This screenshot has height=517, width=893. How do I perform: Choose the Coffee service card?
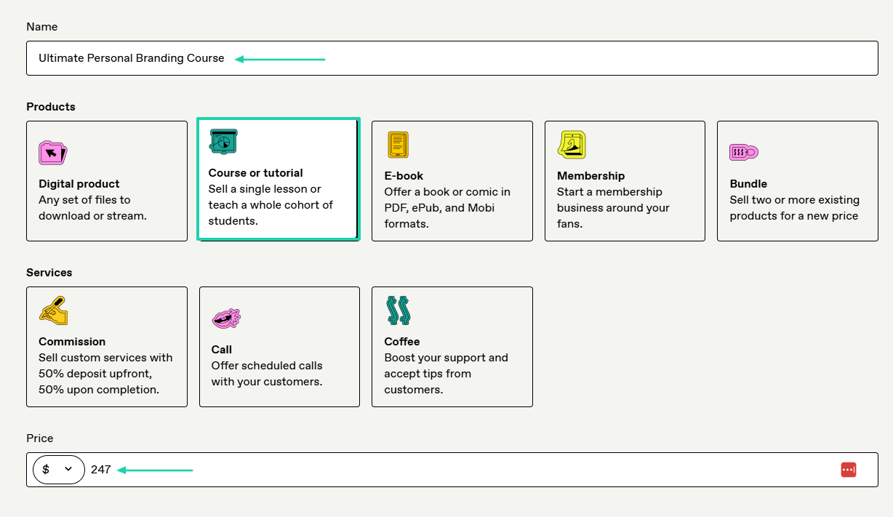(x=452, y=347)
